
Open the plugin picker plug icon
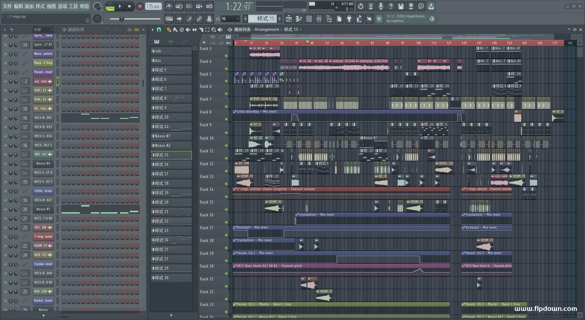[x=349, y=19]
